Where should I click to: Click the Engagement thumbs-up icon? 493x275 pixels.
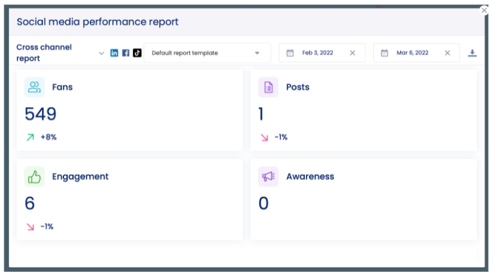point(34,177)
